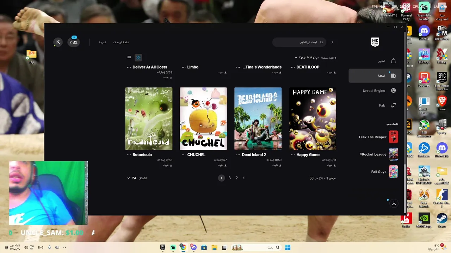Install Happy Game via its install button
The width and height of the screenshot is (451, 253).
(x=332, y=165)
